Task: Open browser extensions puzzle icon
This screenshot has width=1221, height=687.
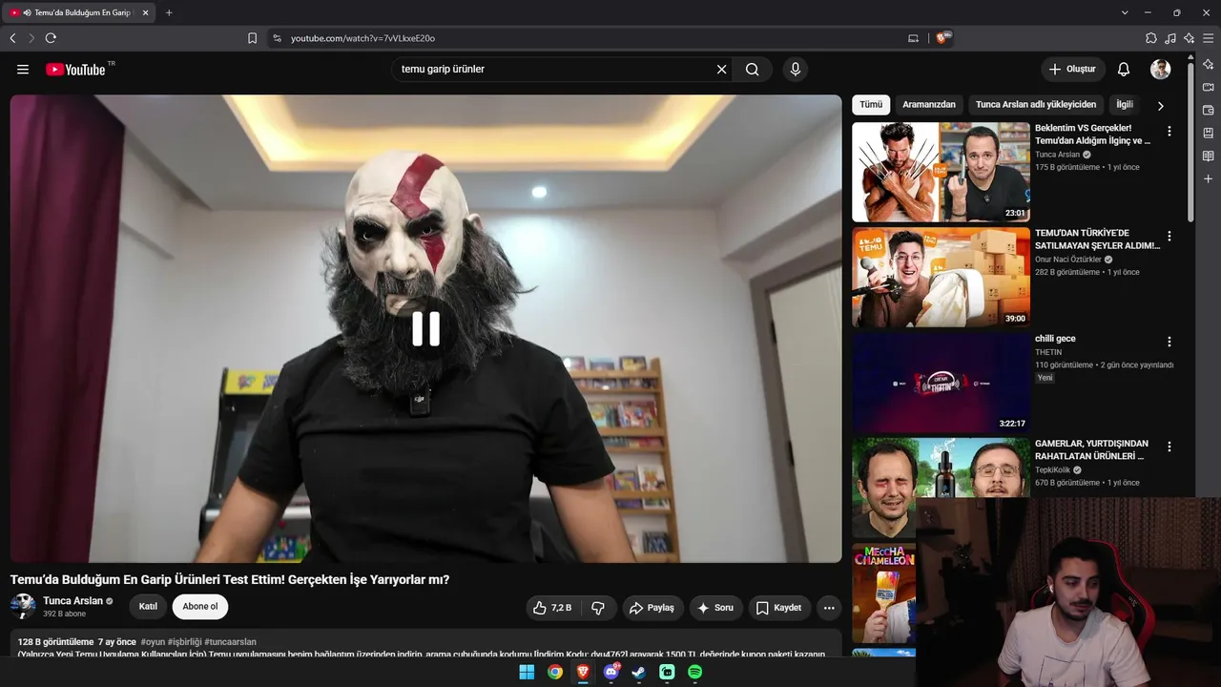Action: pyautogui.click(x=1151, y=38)
